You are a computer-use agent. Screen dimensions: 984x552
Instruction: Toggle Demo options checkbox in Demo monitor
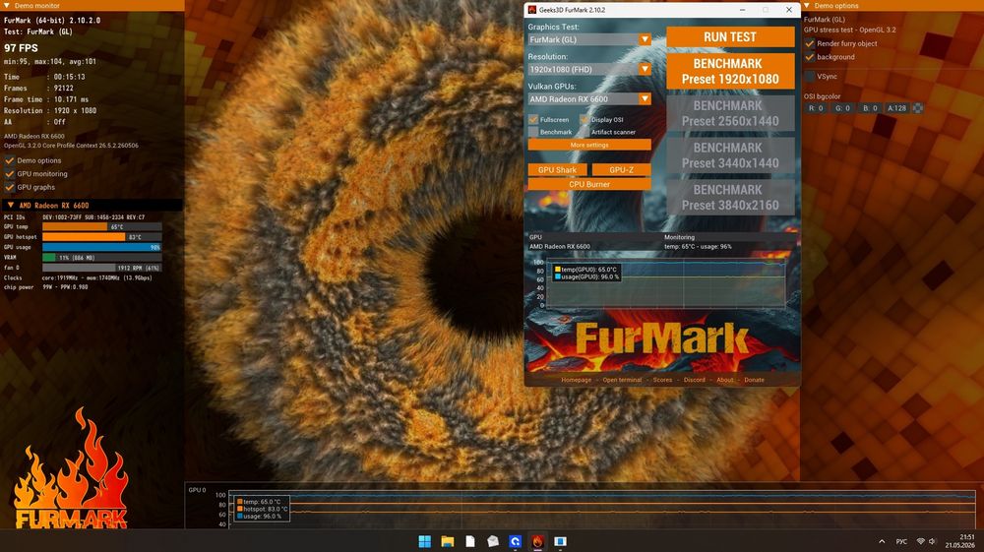point(10,160)
